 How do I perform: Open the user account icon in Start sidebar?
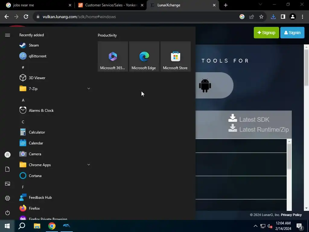pos(8,154)
